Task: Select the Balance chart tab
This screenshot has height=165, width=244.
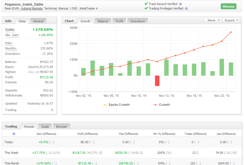Action: coord(103,21)
